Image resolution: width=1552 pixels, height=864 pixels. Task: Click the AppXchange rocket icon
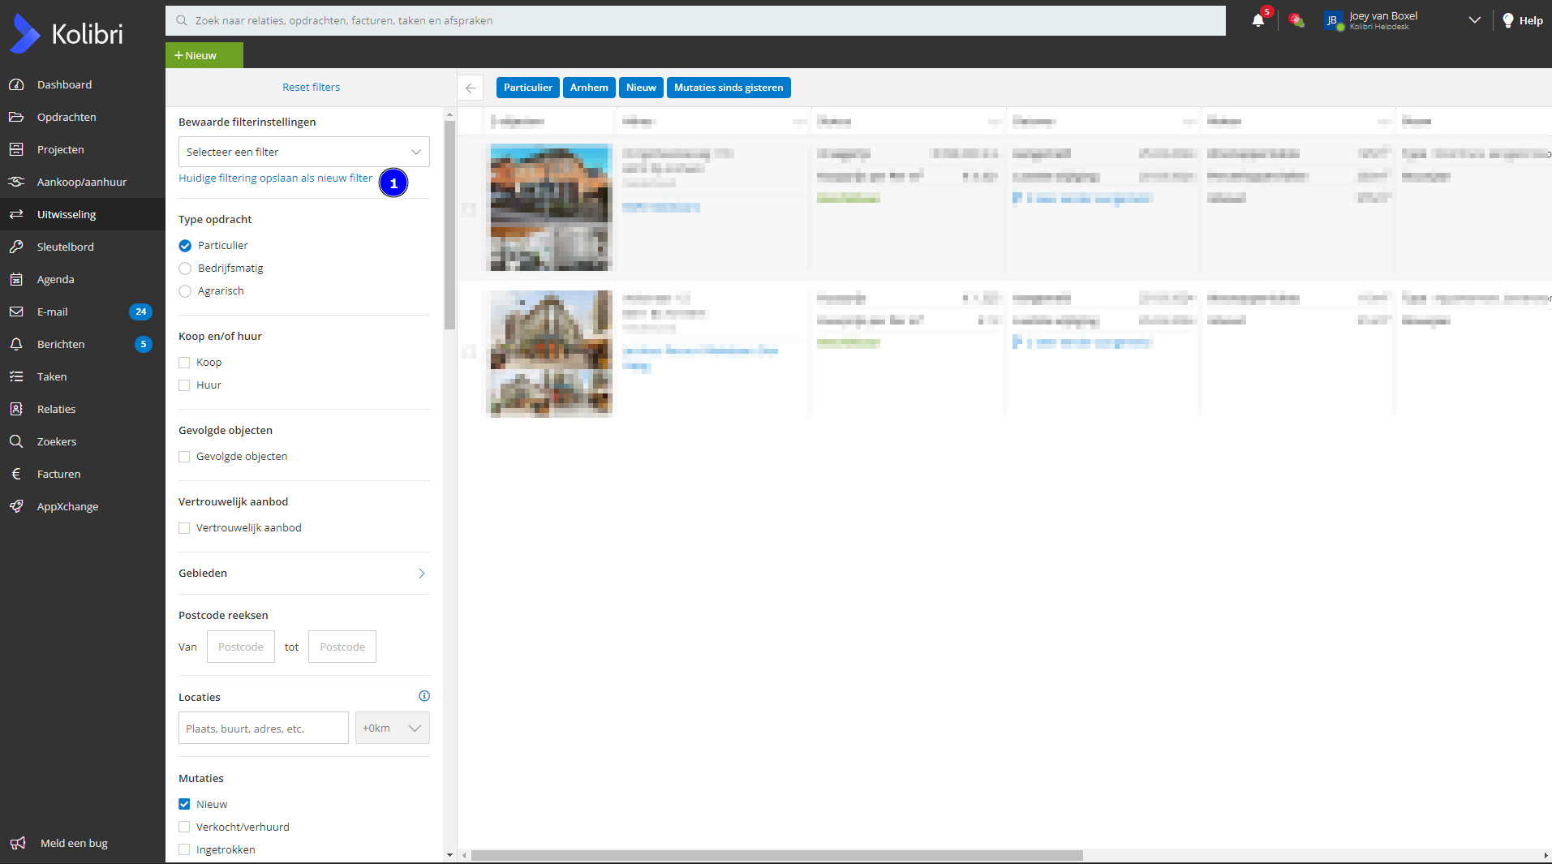tap(16, 506)
